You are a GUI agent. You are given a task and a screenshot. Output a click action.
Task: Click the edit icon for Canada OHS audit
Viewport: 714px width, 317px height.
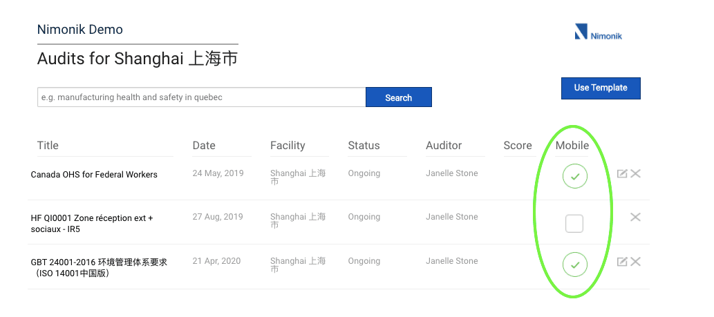622,173
